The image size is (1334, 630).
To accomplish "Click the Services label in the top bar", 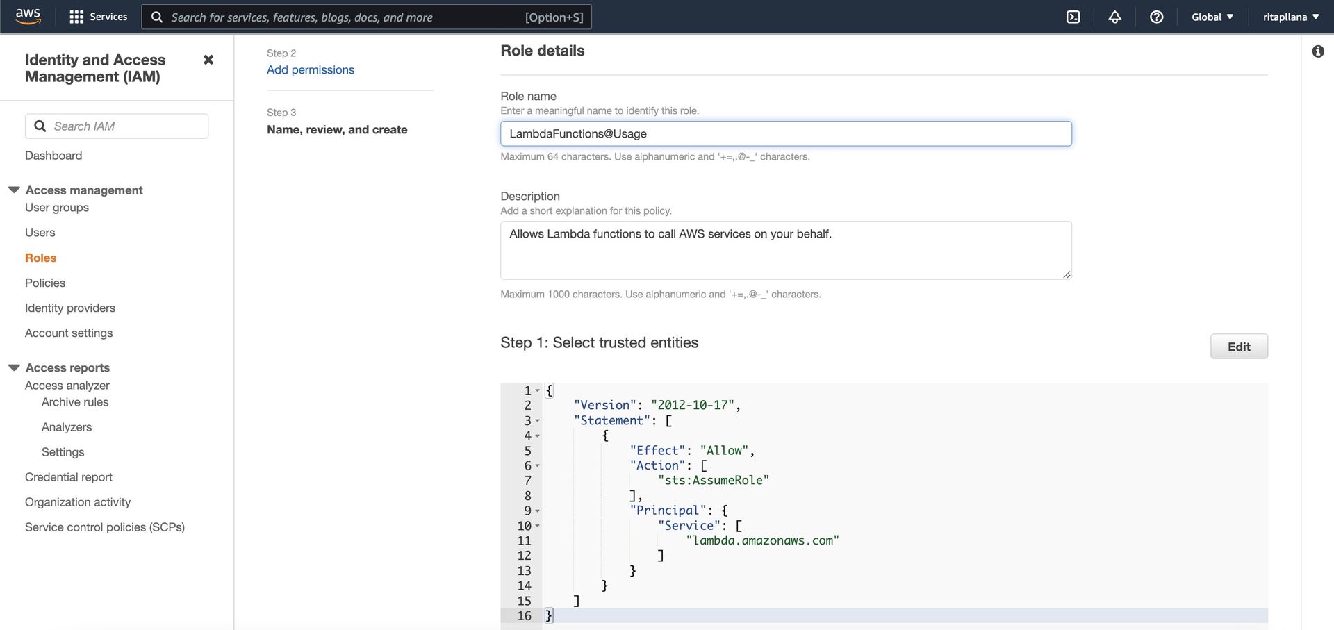I will [108, 17].
